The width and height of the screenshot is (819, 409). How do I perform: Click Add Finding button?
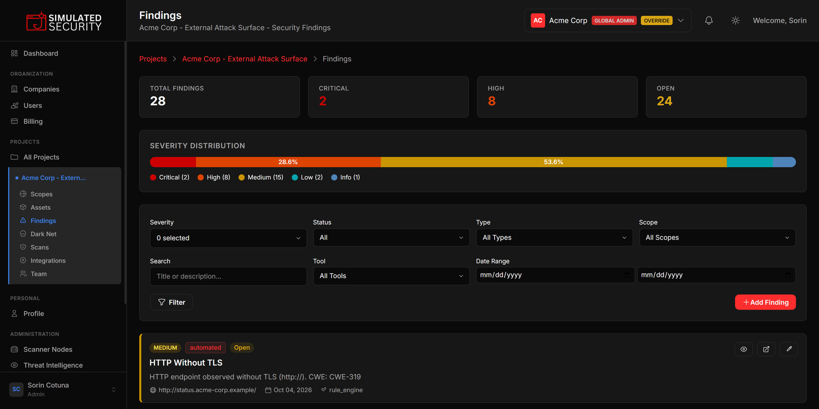(x=765, y=302)
